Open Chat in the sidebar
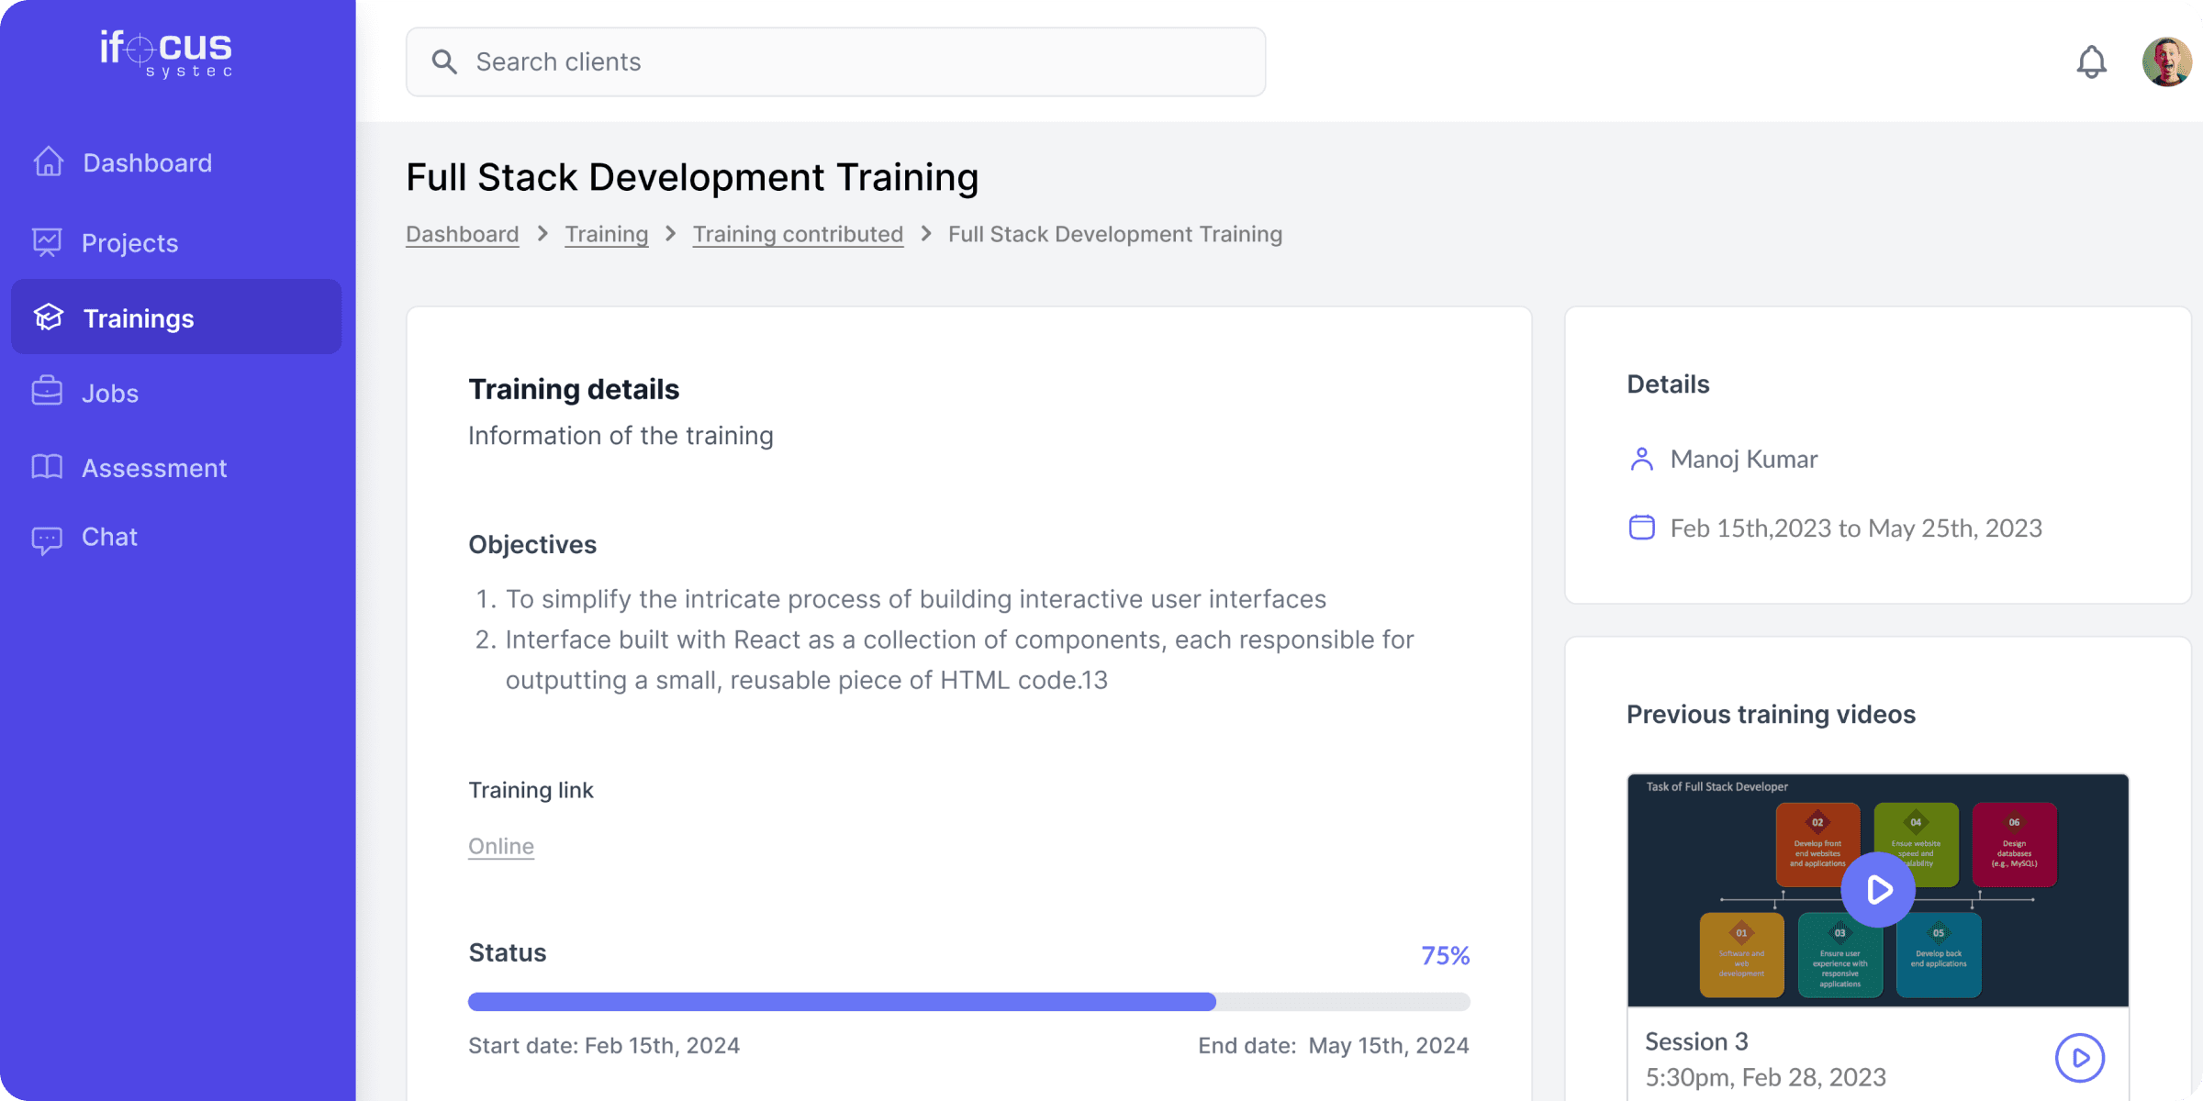Screen dimensions: 2203x1101 [176, 537]
